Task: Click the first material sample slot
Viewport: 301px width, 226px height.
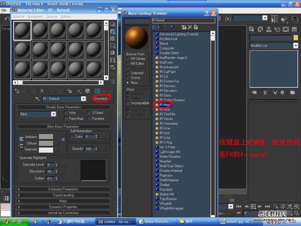Action: pos(22,31)
